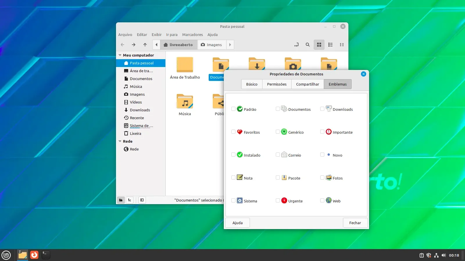Screen dimensions: 465x261
Task: Open the network tray icon
Action: tap(436, 255)
